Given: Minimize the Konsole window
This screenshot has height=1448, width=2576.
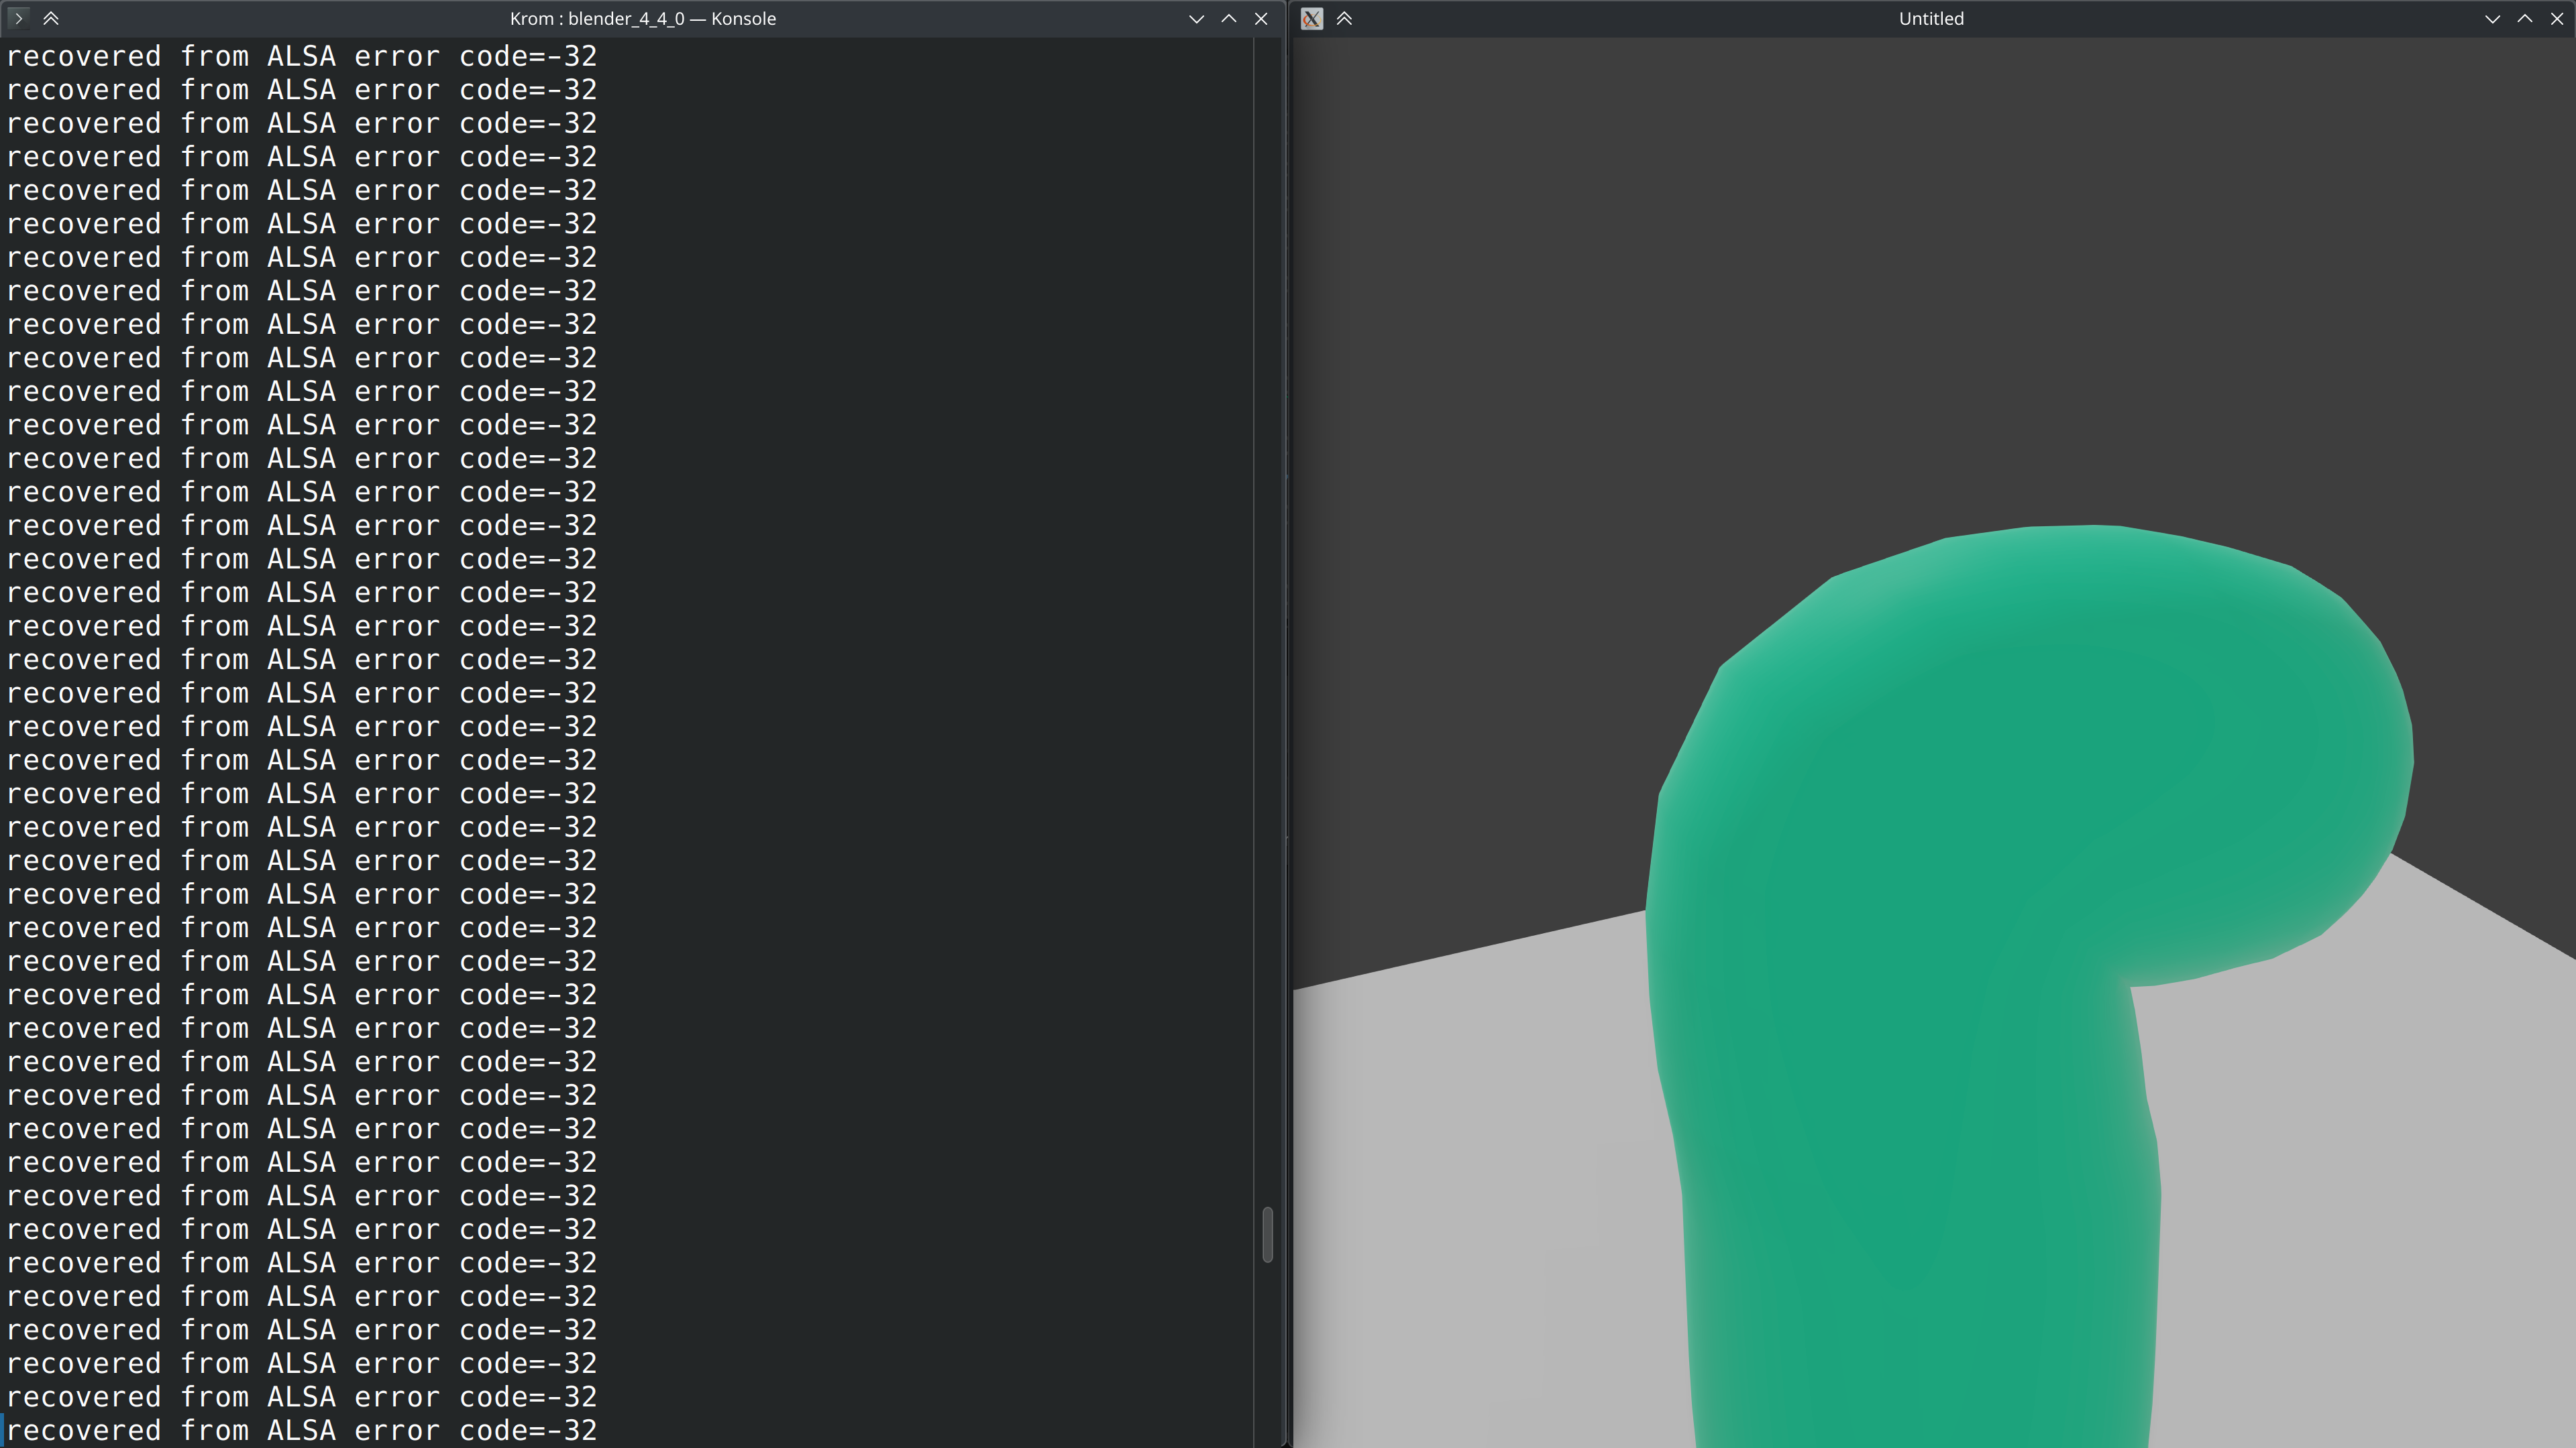Looking at the screenshot, I should (x=1196, y=18).
